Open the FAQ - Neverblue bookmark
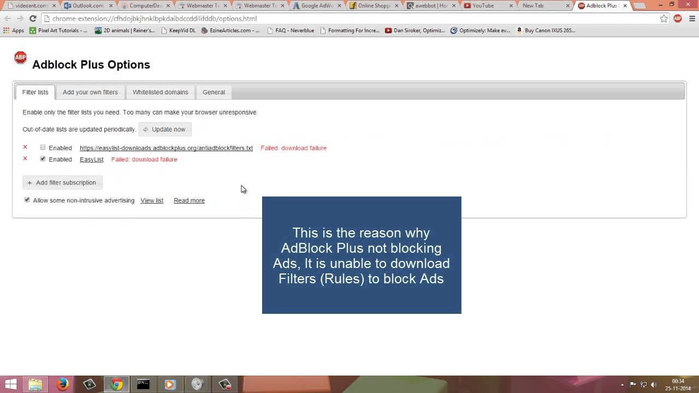Screen dimensions: 699x393 click(291, 31)
